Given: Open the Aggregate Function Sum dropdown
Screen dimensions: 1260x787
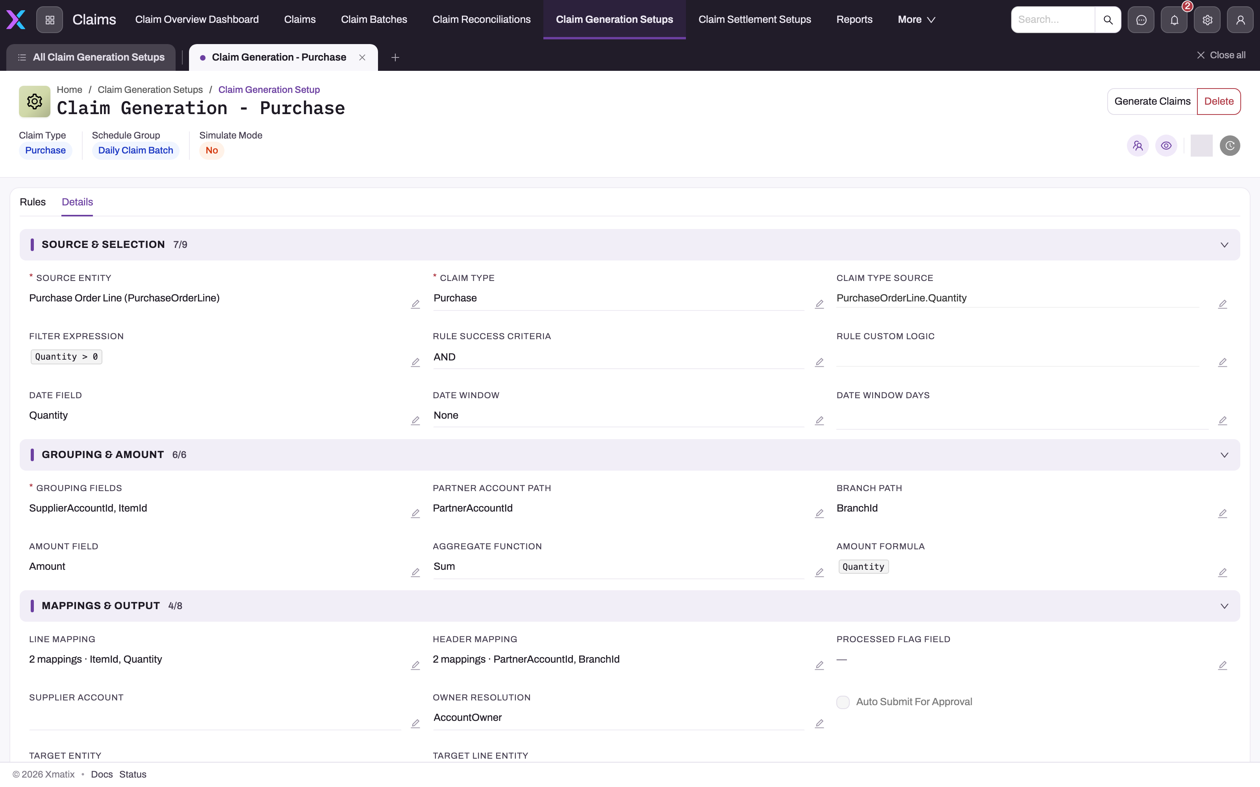Looking at the screenshot, I should (x=619, y=567).
